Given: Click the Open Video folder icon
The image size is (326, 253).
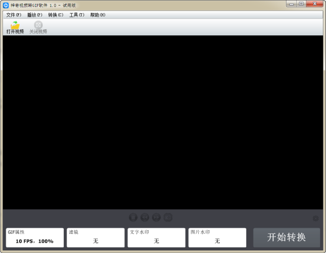Looking at the screenshot, I should [x=15, y=25].
